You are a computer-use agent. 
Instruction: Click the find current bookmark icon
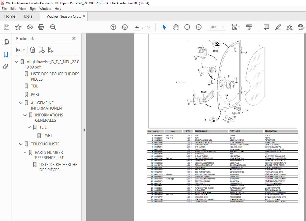51,50
